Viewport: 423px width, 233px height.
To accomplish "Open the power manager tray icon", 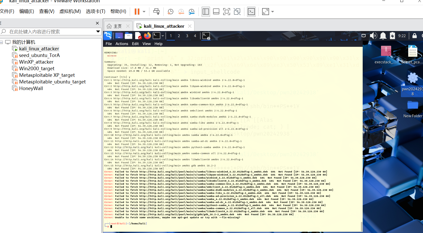I will (x=392, y=36).
